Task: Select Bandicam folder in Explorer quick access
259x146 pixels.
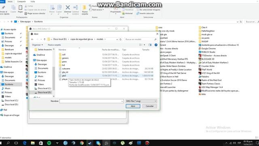Action: (8, 49)
